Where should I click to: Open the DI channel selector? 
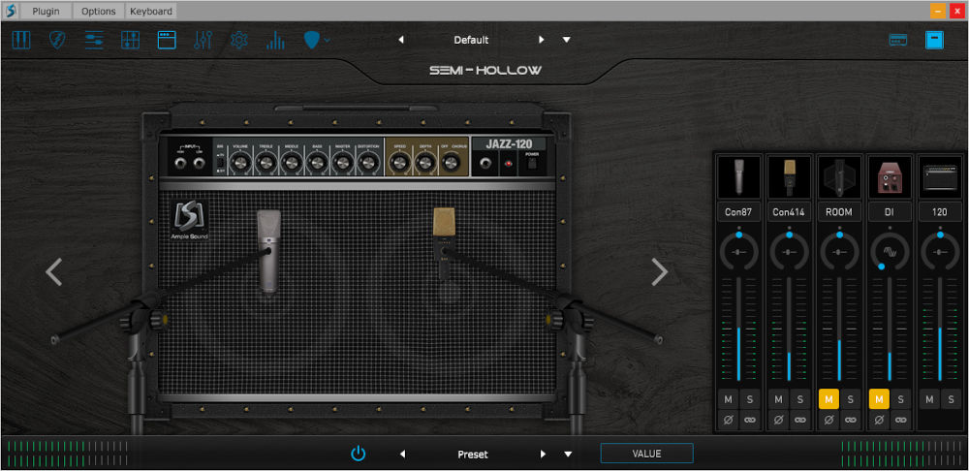tap(890, 212)
